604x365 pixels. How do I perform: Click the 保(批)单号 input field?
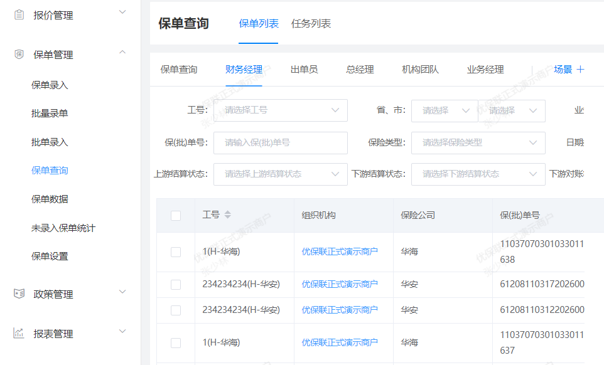pos(281,143)
